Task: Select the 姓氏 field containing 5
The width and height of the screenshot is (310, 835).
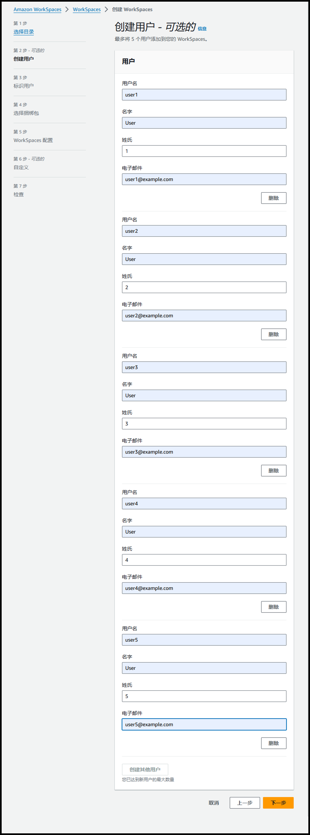Action: point(204,696)
